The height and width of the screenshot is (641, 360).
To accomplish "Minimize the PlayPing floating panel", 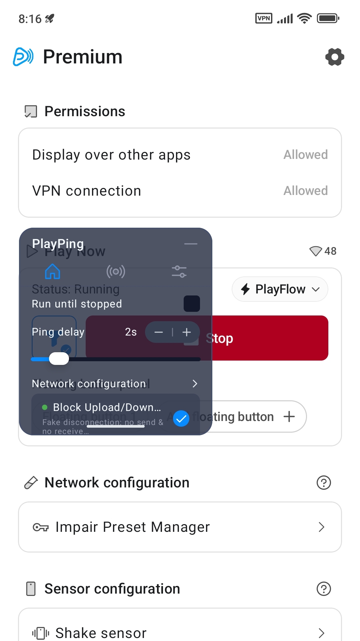I will tap(191, 244).
